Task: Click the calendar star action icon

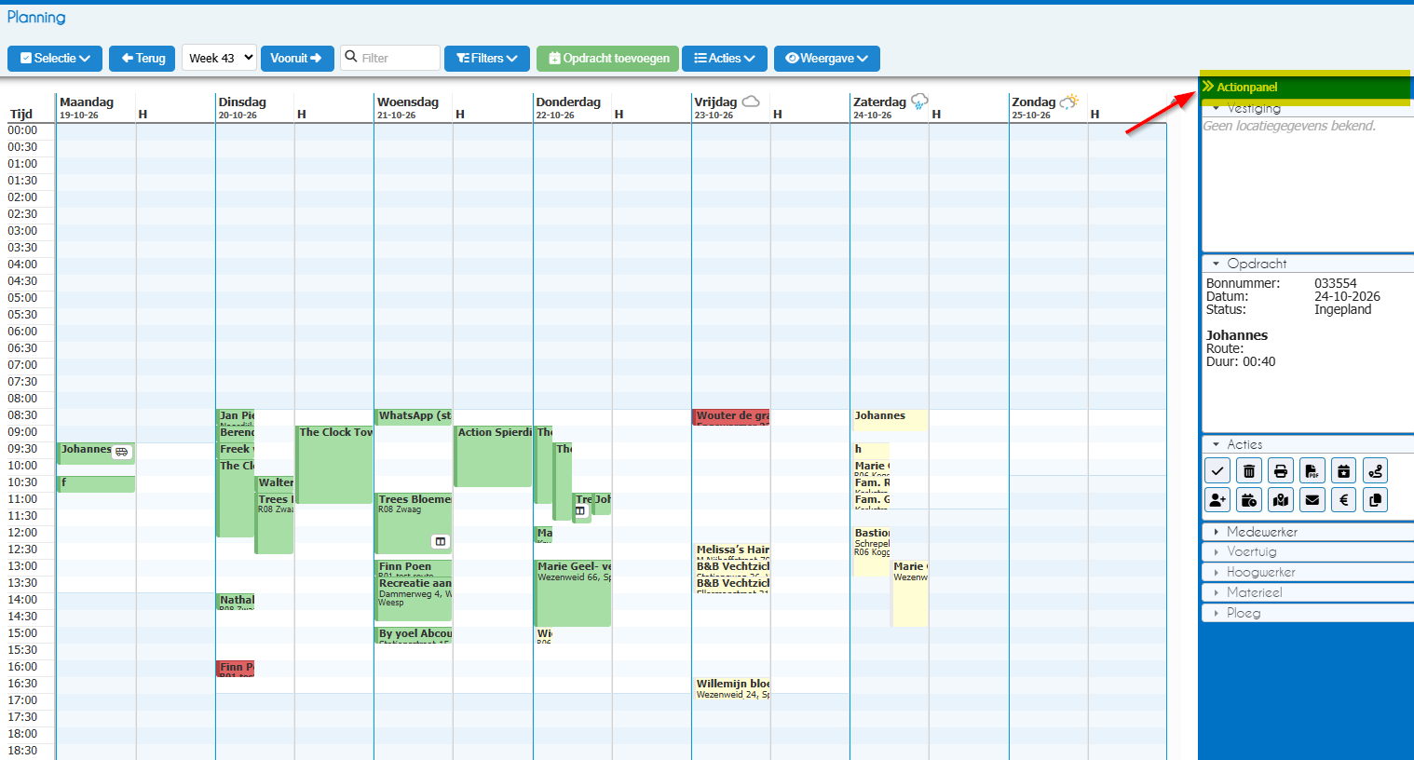Action: 1343,470
